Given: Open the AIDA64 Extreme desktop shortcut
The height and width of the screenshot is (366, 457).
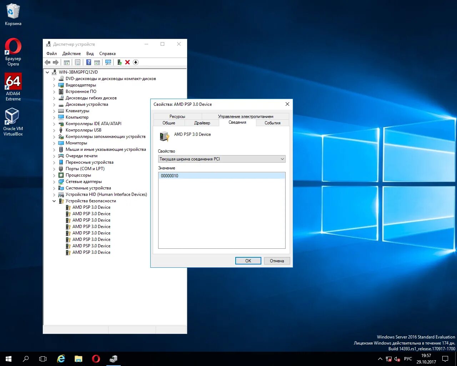Looking at the screenshot, I should point(13,87).
